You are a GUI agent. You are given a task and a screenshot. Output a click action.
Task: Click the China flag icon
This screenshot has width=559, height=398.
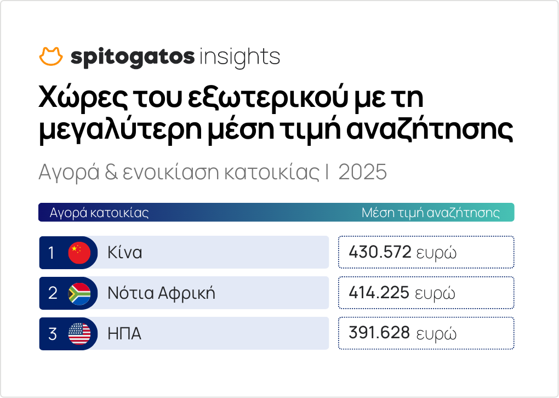pos(79,252)
